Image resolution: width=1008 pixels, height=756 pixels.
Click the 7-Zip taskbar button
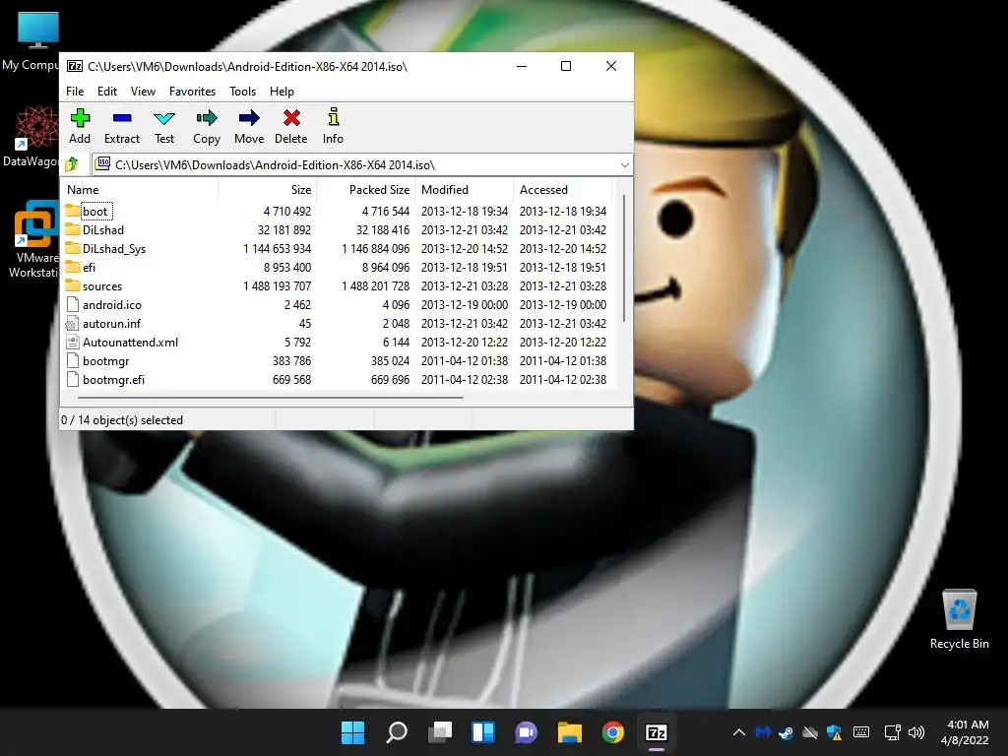click(657, 732)
